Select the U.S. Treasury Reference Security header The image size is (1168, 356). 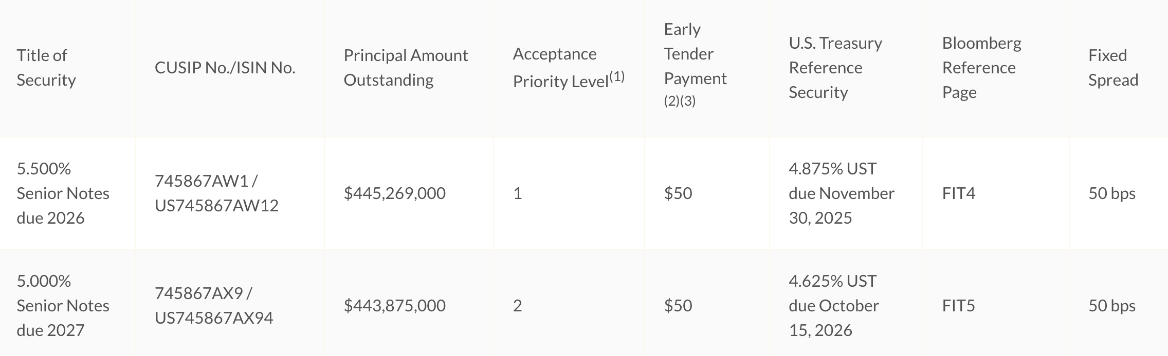[835, 68]
